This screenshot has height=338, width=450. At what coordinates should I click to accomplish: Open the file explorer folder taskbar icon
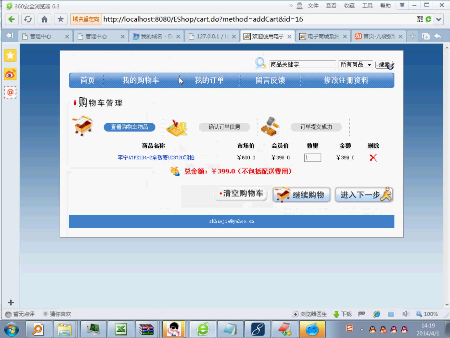tap(65, 330)
